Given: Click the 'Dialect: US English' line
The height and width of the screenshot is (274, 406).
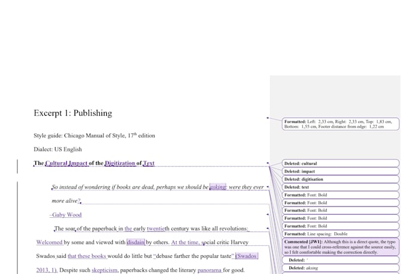Looking at the screenshot, I should point(58,149).
